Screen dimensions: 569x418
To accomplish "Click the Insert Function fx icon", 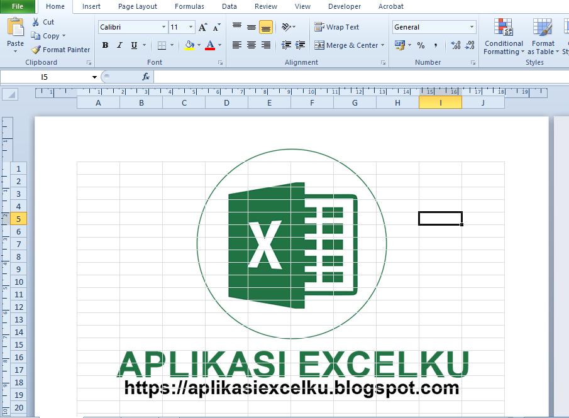I will point(146,77).
